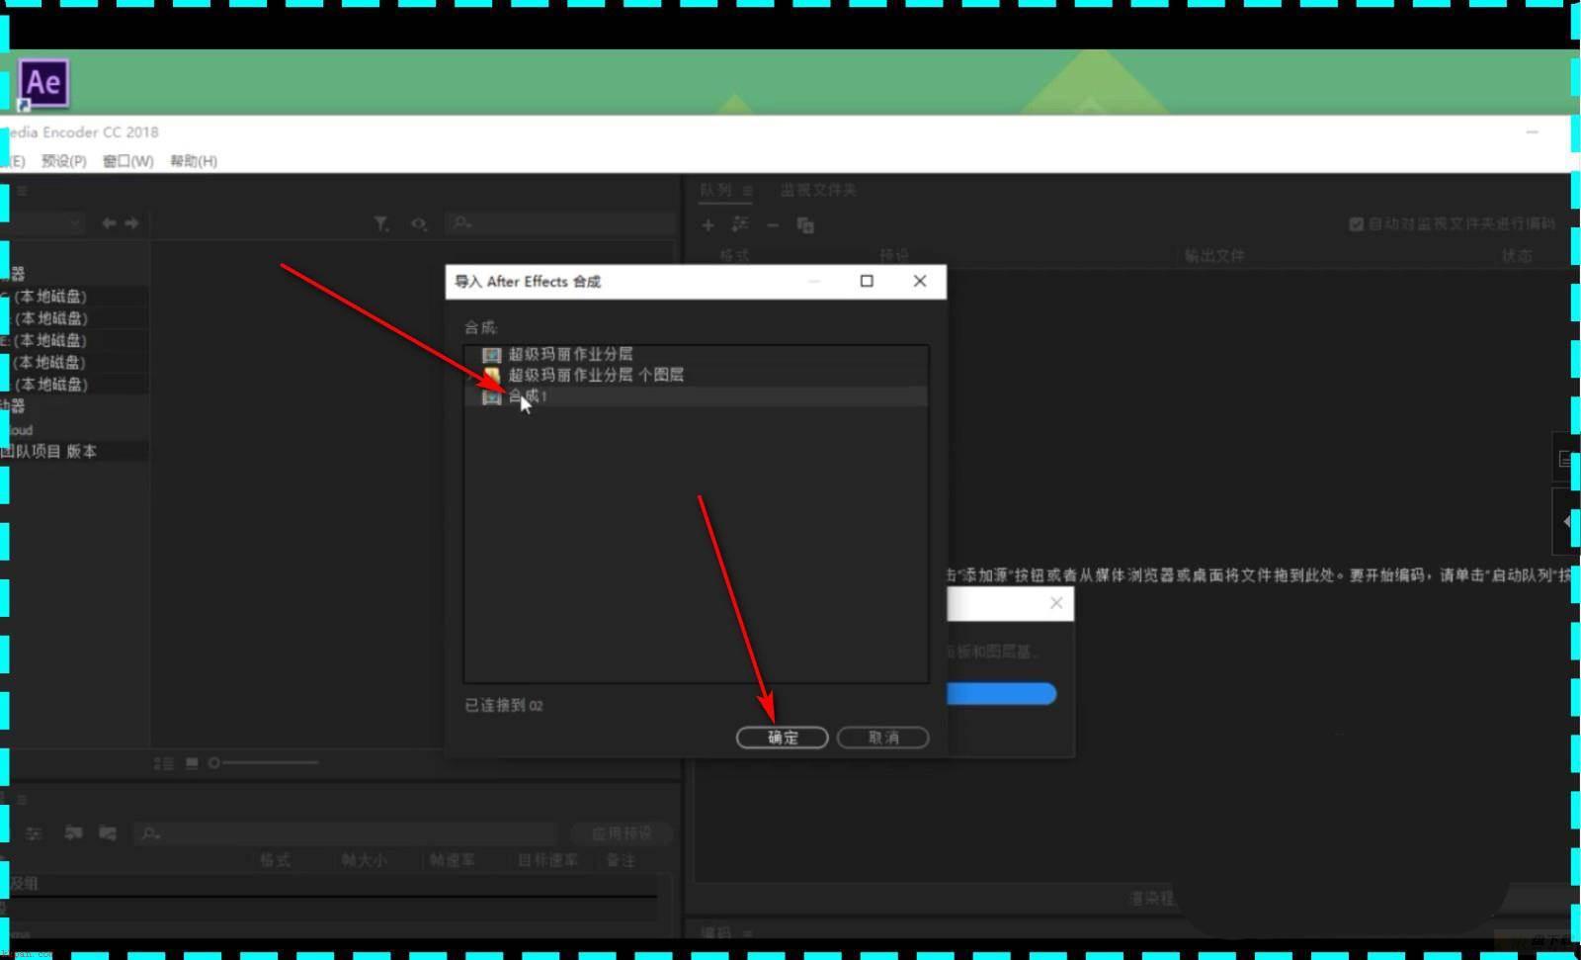The width and height of the screenshot is (1581, 960).
Task: Add source to the queue
Action: [x=707, y=225]
